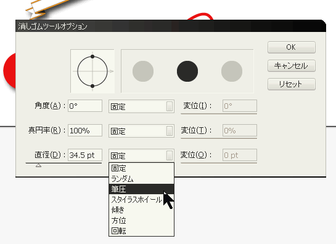This screenshot has height=244, width=336.
Task: Click the left gray brush variation preview
Action: click(143, 71)
